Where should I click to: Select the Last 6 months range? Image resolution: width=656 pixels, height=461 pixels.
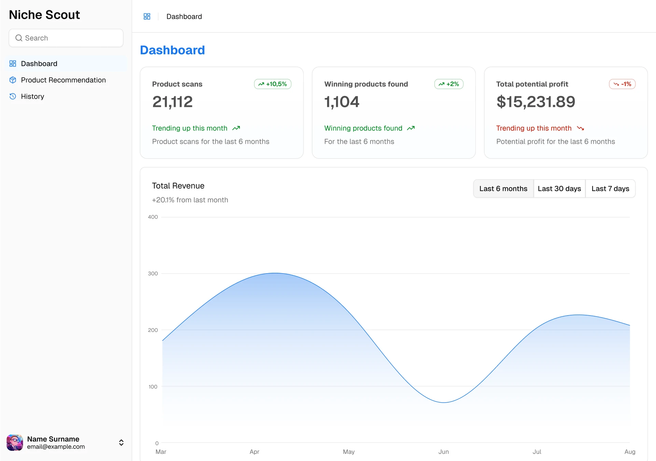pyautogui.click(x=503, y=188)
